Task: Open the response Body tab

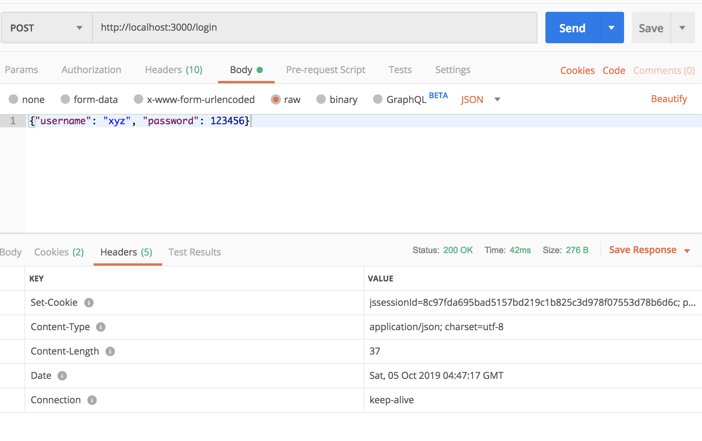Action: 11,252
